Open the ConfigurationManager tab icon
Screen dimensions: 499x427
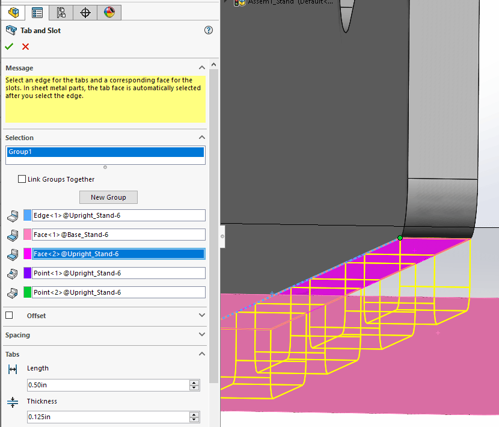pos(61,12)
